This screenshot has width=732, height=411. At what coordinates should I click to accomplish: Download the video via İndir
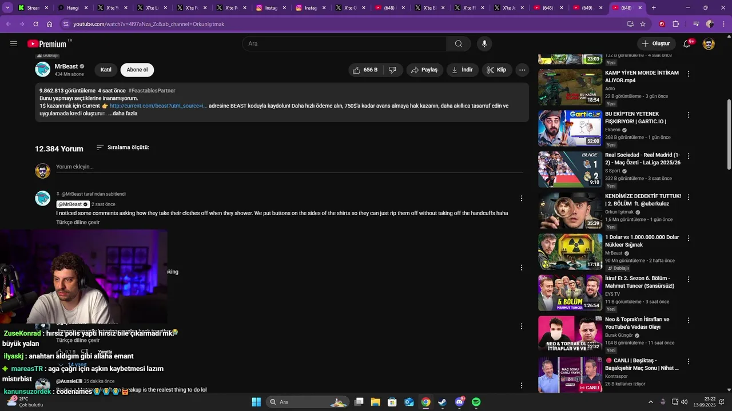coord(463,70)
